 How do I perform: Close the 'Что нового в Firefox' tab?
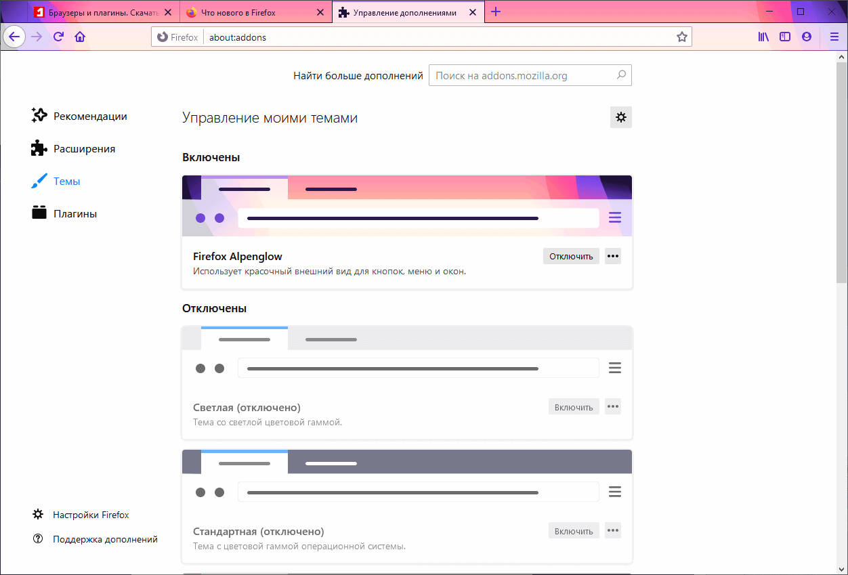click(x=321, y=13)
